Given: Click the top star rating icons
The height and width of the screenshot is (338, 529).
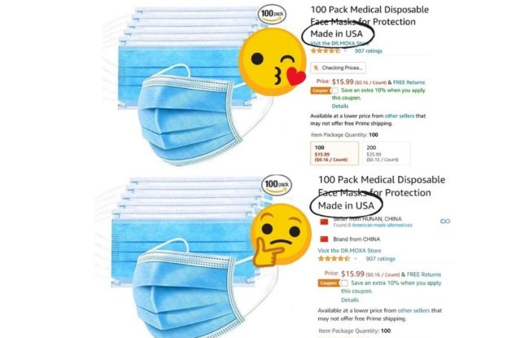Looking at the screenshot, I should pyautogui.click(x=326, y=51).
